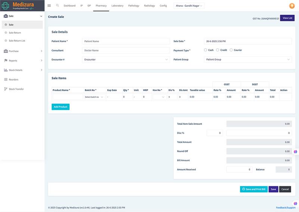Click the Disc % amount field
299x212 pixels.
[x=259, y=133]
